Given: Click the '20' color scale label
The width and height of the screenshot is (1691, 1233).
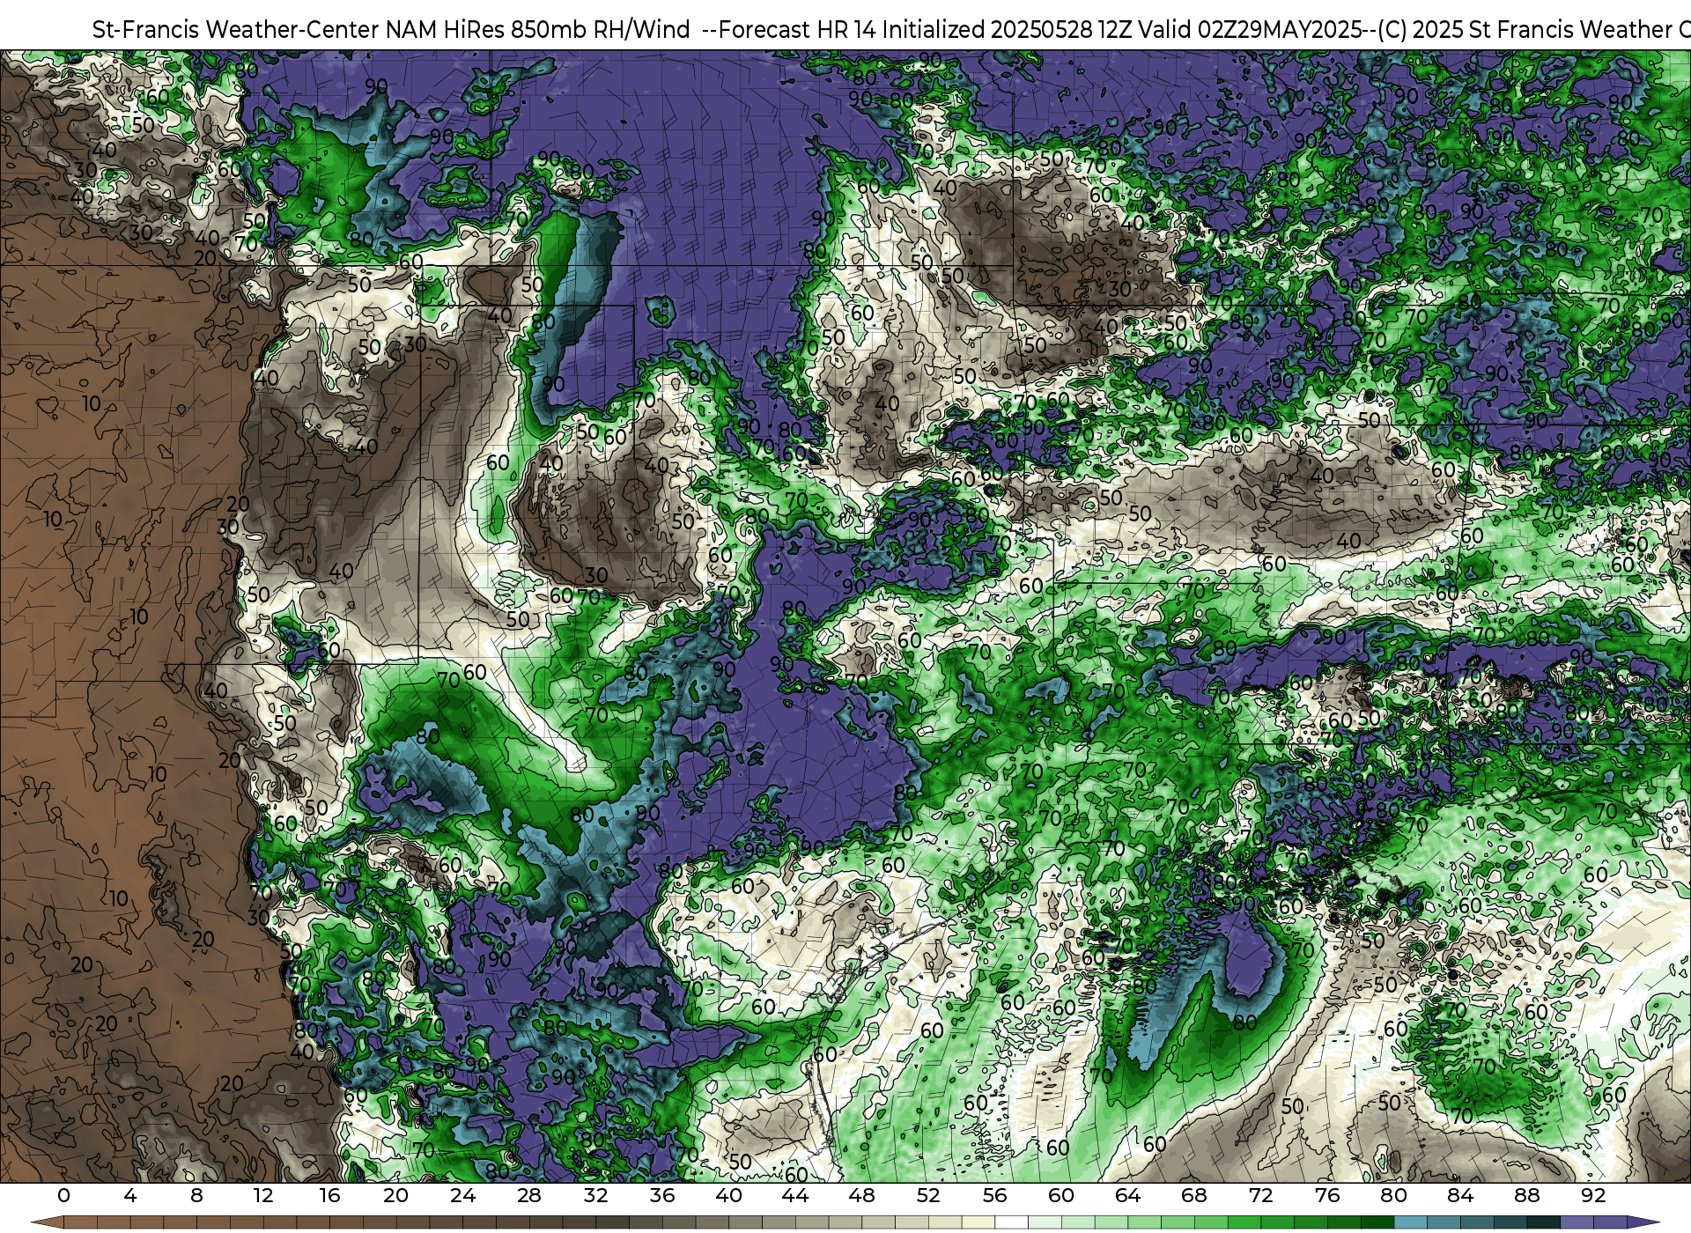Looking at the screenshot, I should tap(396, 1196).
